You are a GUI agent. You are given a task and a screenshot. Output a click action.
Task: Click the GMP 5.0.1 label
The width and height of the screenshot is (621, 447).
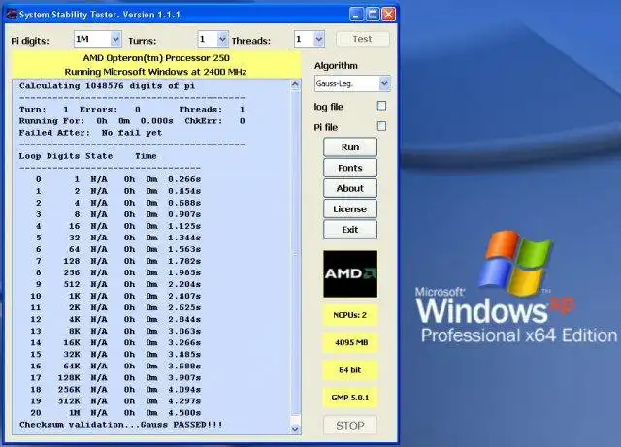350,398
